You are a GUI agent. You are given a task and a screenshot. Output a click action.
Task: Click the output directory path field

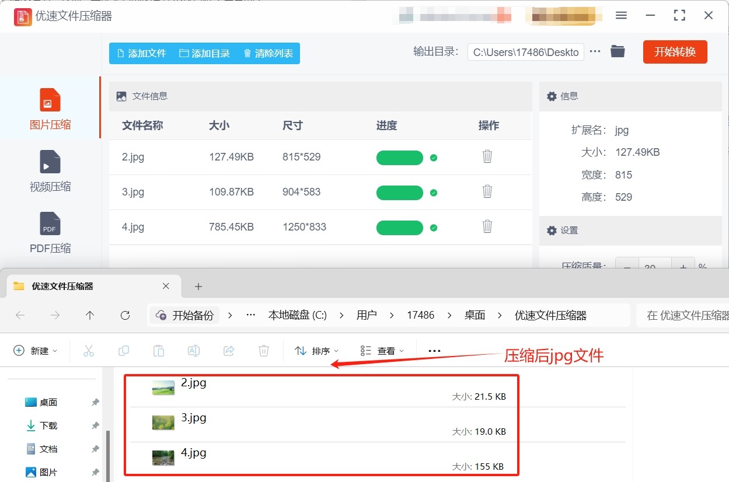[525, 52]
